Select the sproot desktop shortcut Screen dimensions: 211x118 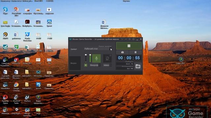click(x=38, y=86)
